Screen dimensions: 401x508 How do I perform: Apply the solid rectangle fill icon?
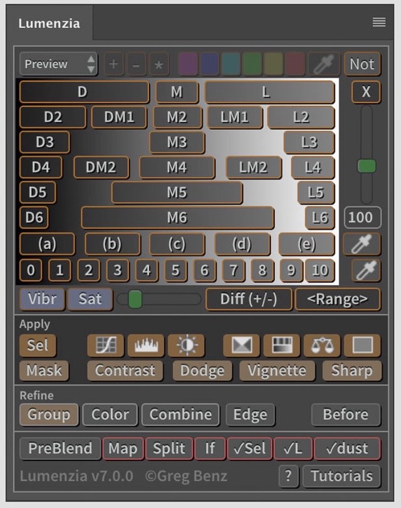point(363,345)
